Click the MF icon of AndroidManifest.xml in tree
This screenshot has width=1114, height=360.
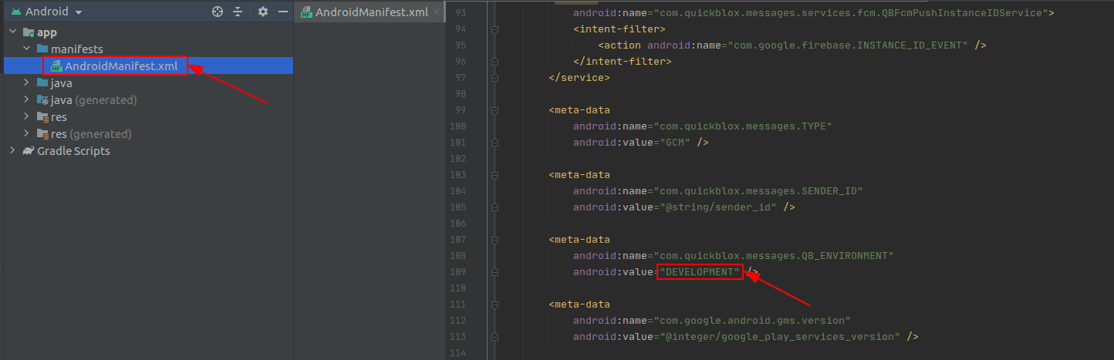56,66
